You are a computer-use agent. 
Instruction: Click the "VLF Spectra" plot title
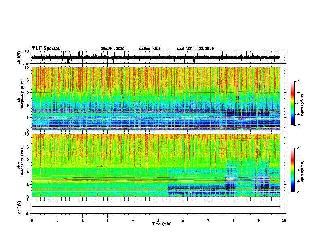click(x=46, y=48)
